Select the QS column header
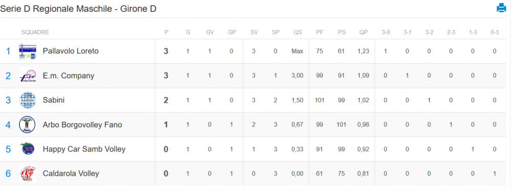This screenshot has width=511, height=189. tap(297, 32)
